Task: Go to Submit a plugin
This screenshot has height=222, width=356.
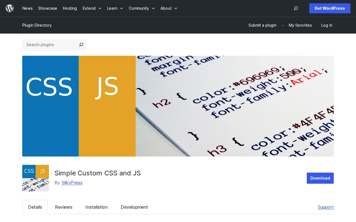Action: [262, 25]
